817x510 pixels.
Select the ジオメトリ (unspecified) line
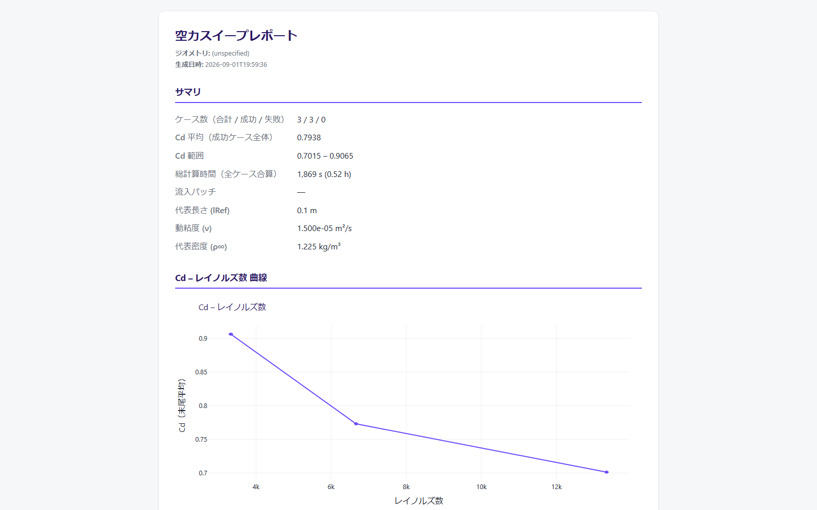click(212, 53)
